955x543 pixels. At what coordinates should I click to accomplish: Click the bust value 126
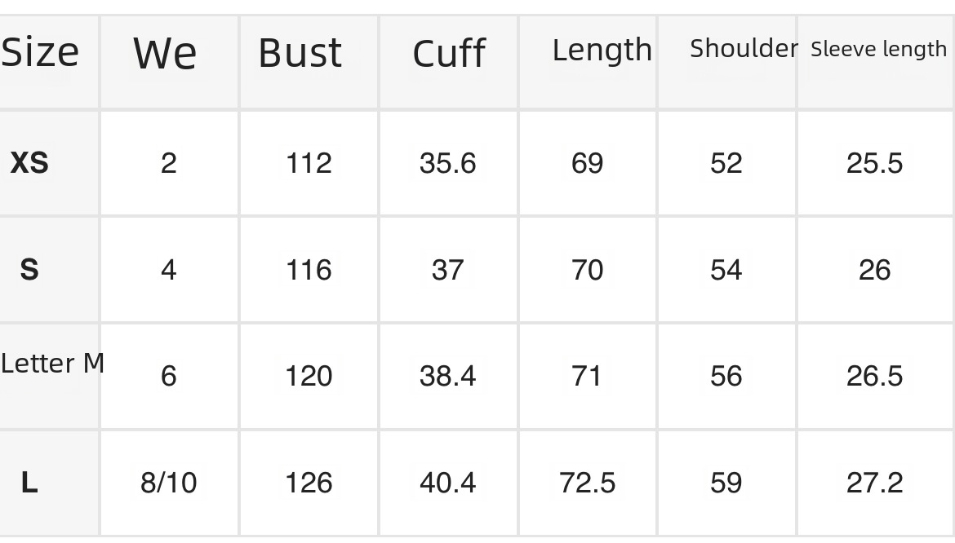click(x=309, y=483)
